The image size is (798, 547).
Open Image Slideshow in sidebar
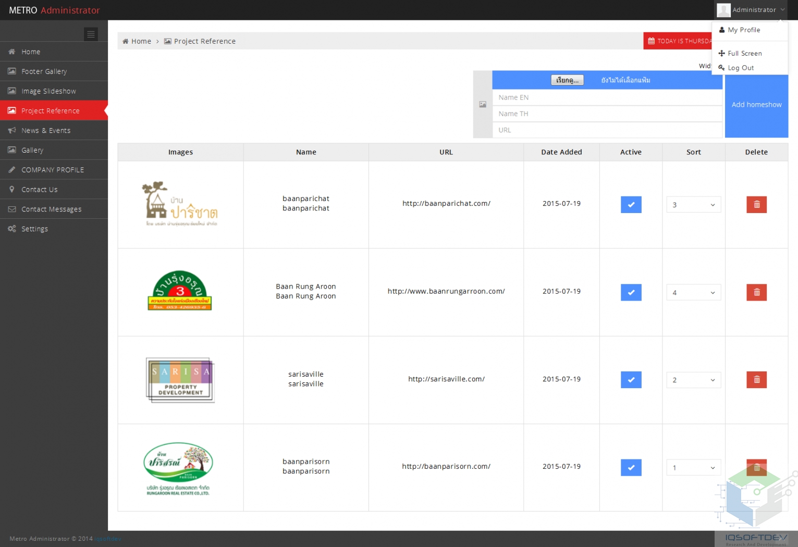click(x=54, y=91)
